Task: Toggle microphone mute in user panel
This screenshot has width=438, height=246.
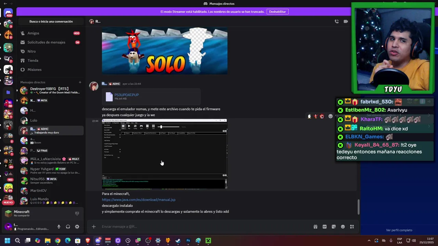Action: [59, 227]
